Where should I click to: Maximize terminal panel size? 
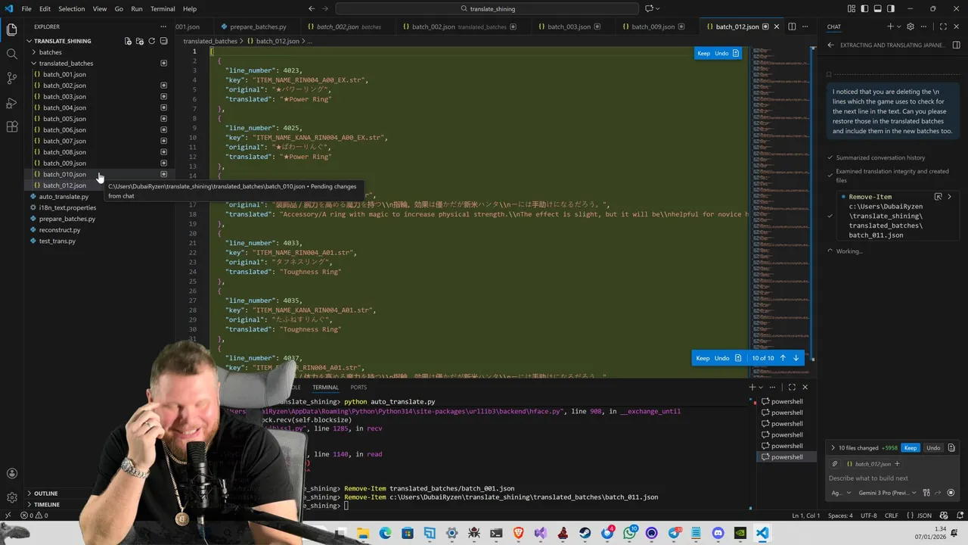click(792, 387)
